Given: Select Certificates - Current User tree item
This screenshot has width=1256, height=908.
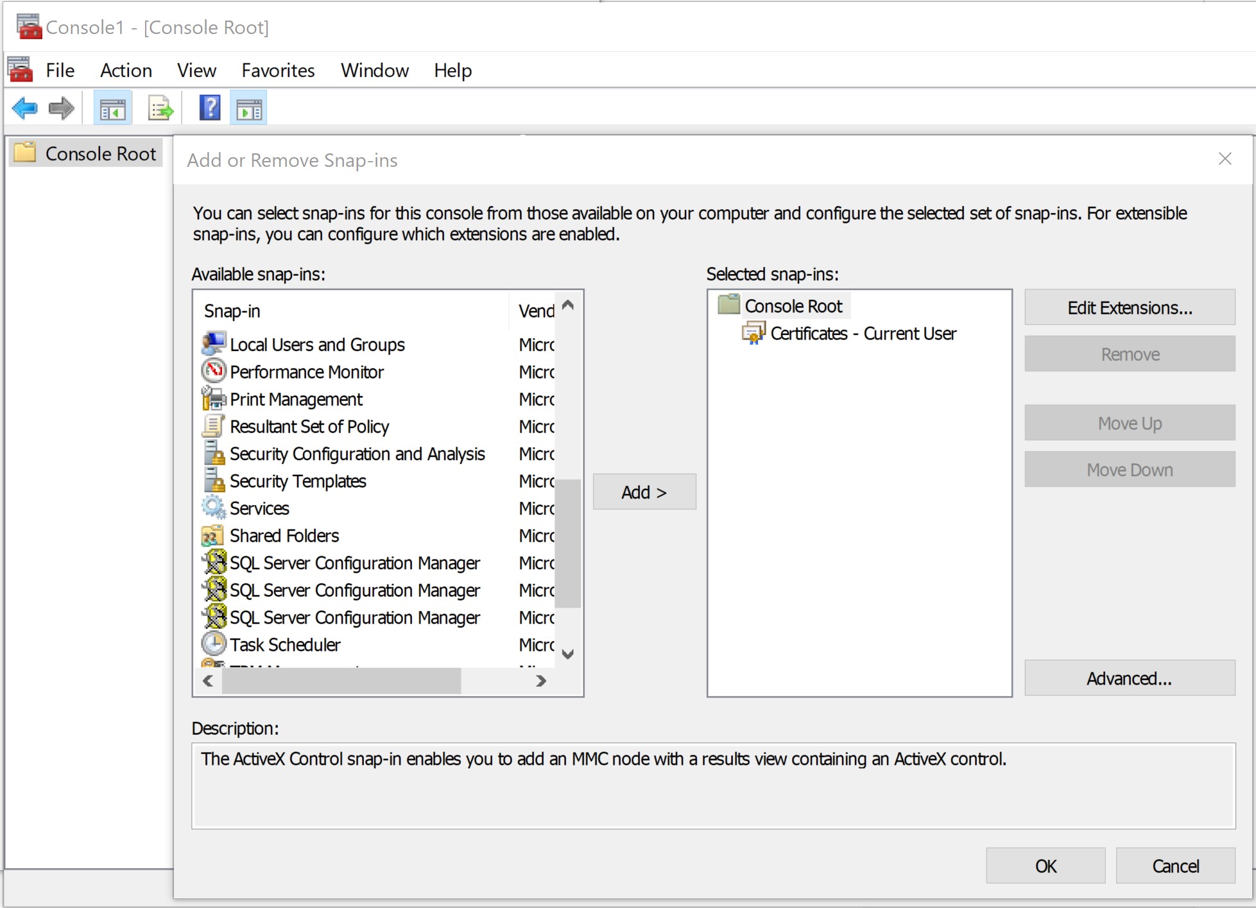Looking at the screenshot, I should tap(863, 334).
